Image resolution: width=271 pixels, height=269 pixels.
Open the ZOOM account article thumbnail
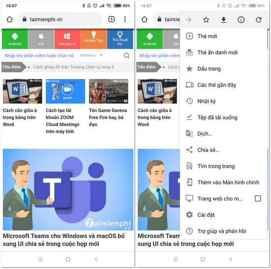click(x=66, y=91)
